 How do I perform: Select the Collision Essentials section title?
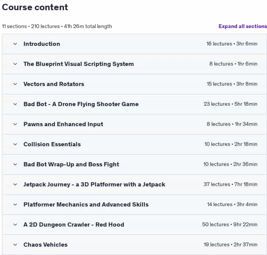pyautogui.click(x=52, y=144)
